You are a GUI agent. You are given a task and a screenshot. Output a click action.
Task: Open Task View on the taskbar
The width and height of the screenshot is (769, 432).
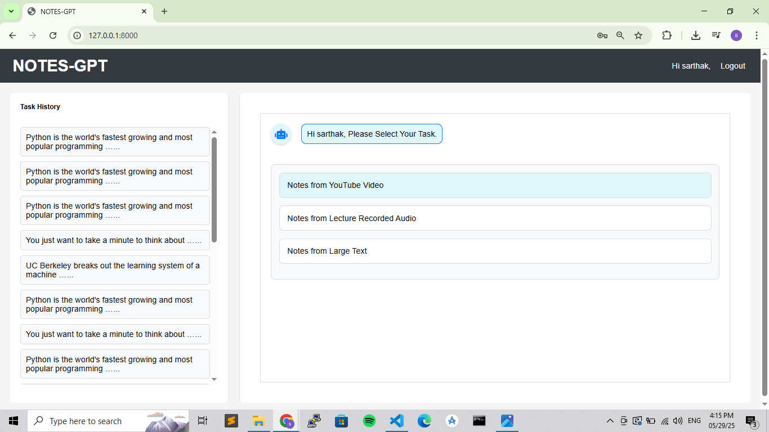(203, 421)
